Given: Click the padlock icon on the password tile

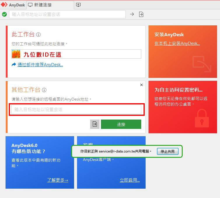Looking at the screenshot, I should (202, 118).
